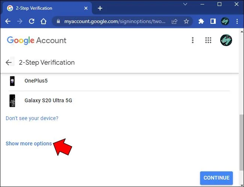Click the CONTINUE button
Image resolution: width=244 pixels, height=187 pixels.
216,178
